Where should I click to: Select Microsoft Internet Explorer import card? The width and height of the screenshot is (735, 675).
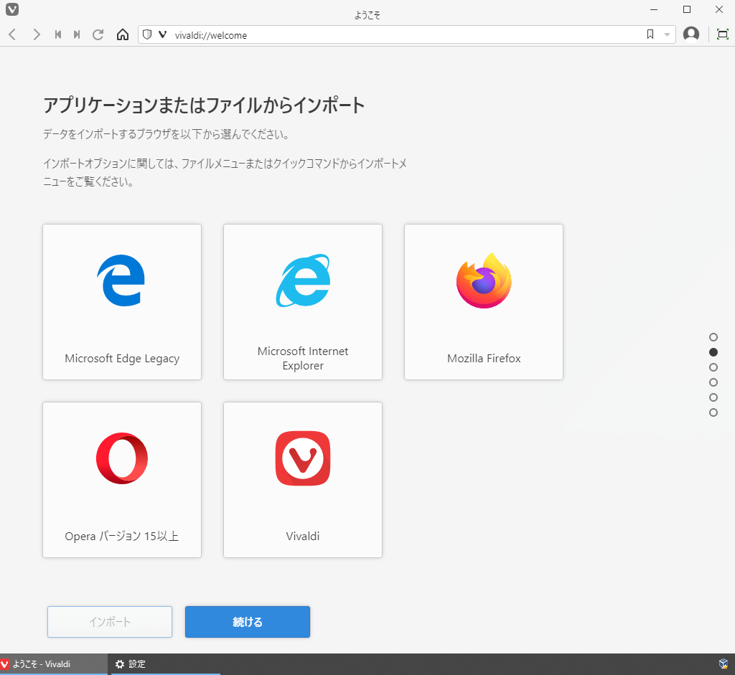(x=303, y=302)
